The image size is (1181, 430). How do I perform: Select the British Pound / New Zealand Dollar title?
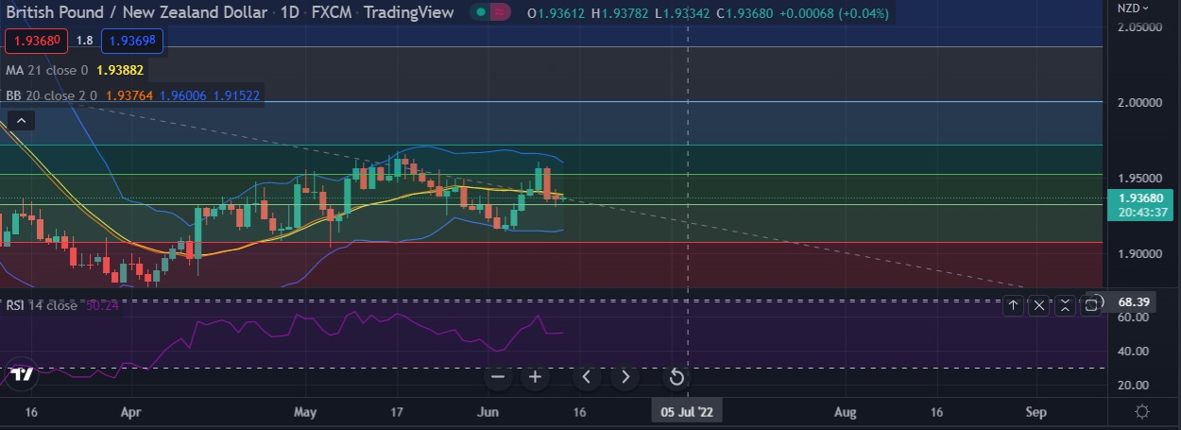[x=138, y=13]
